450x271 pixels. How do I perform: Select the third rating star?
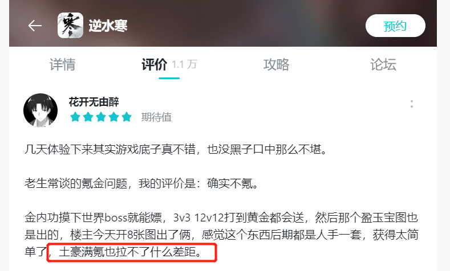coord(101,117)
